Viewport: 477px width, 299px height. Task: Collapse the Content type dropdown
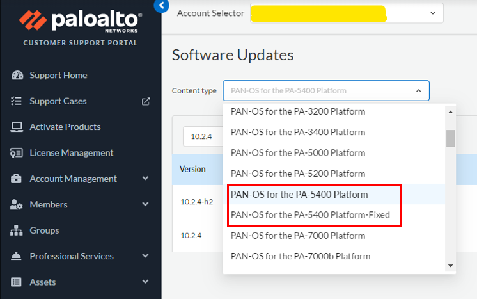[x=418, y=91]
